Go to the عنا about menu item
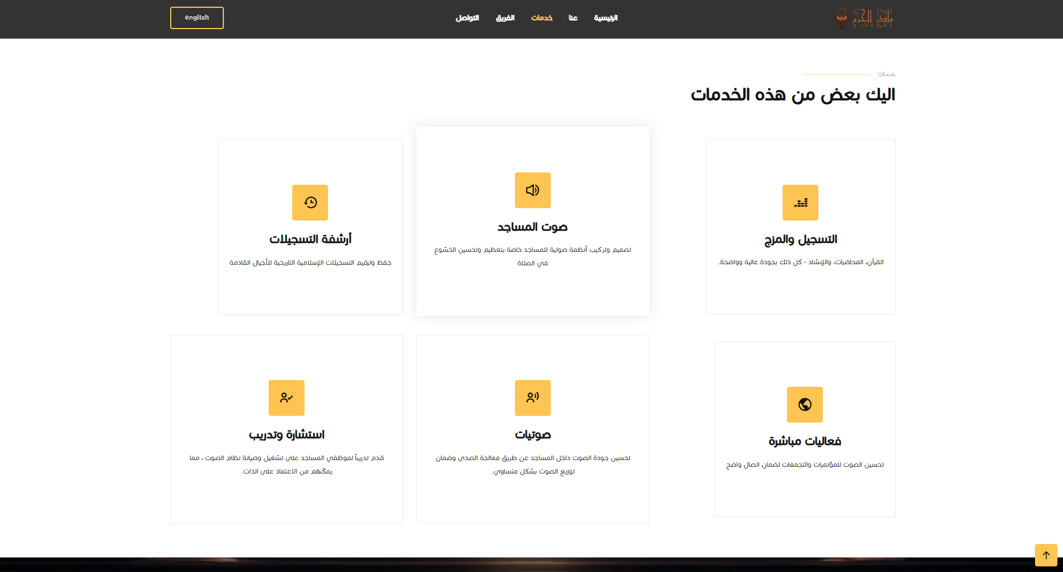 coord(573,18)
